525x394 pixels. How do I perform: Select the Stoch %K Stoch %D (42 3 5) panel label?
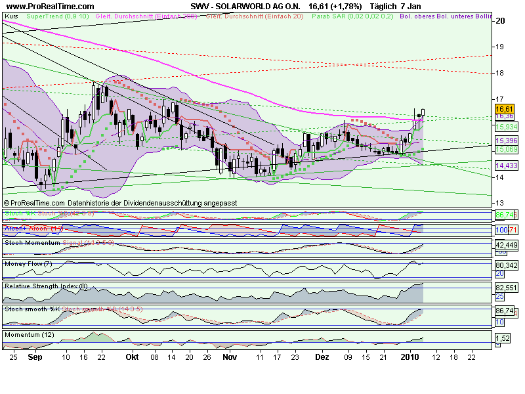coord(50,213)
